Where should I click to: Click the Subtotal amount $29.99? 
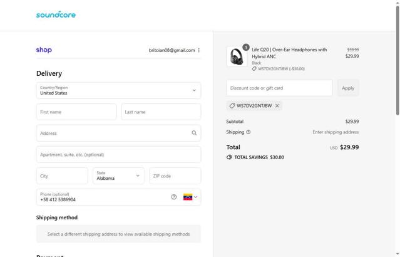(352, 122)
